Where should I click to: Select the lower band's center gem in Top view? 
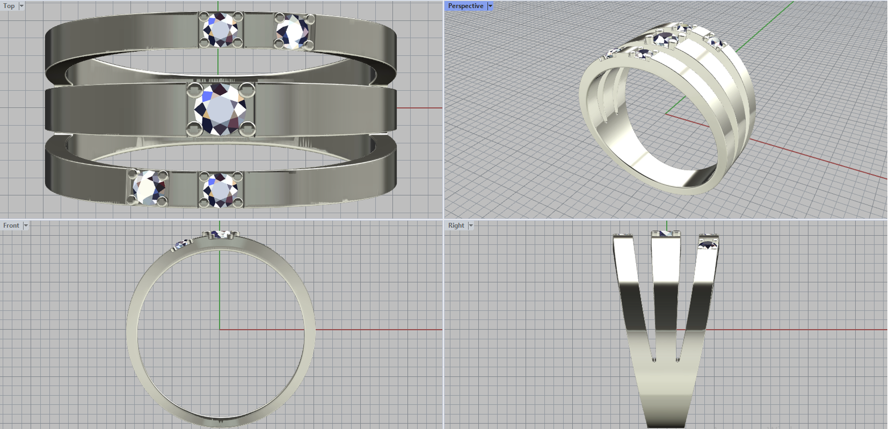[221, 189]
